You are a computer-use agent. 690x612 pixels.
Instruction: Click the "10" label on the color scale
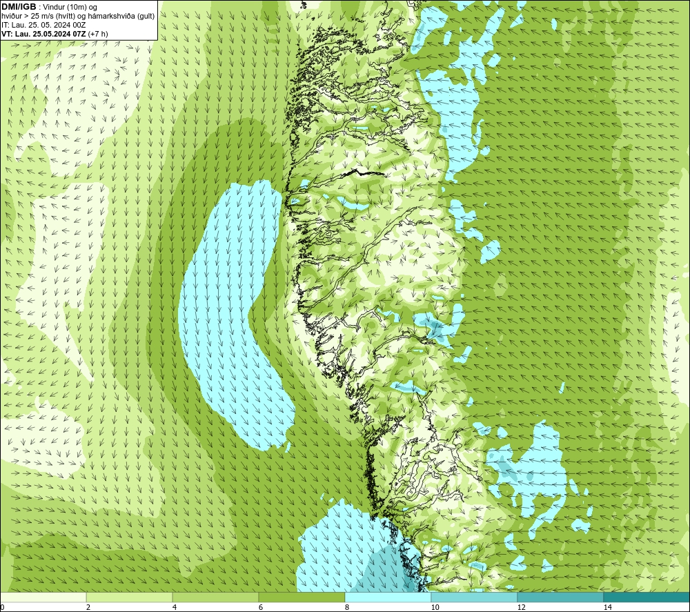(435, 607)
